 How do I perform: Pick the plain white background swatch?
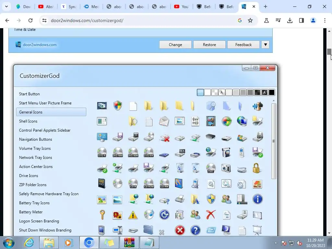207,92
